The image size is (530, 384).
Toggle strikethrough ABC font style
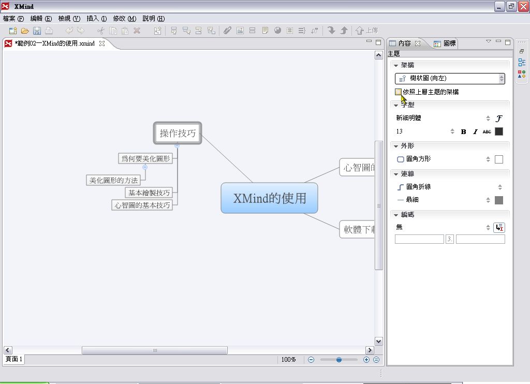coord(487,132)
